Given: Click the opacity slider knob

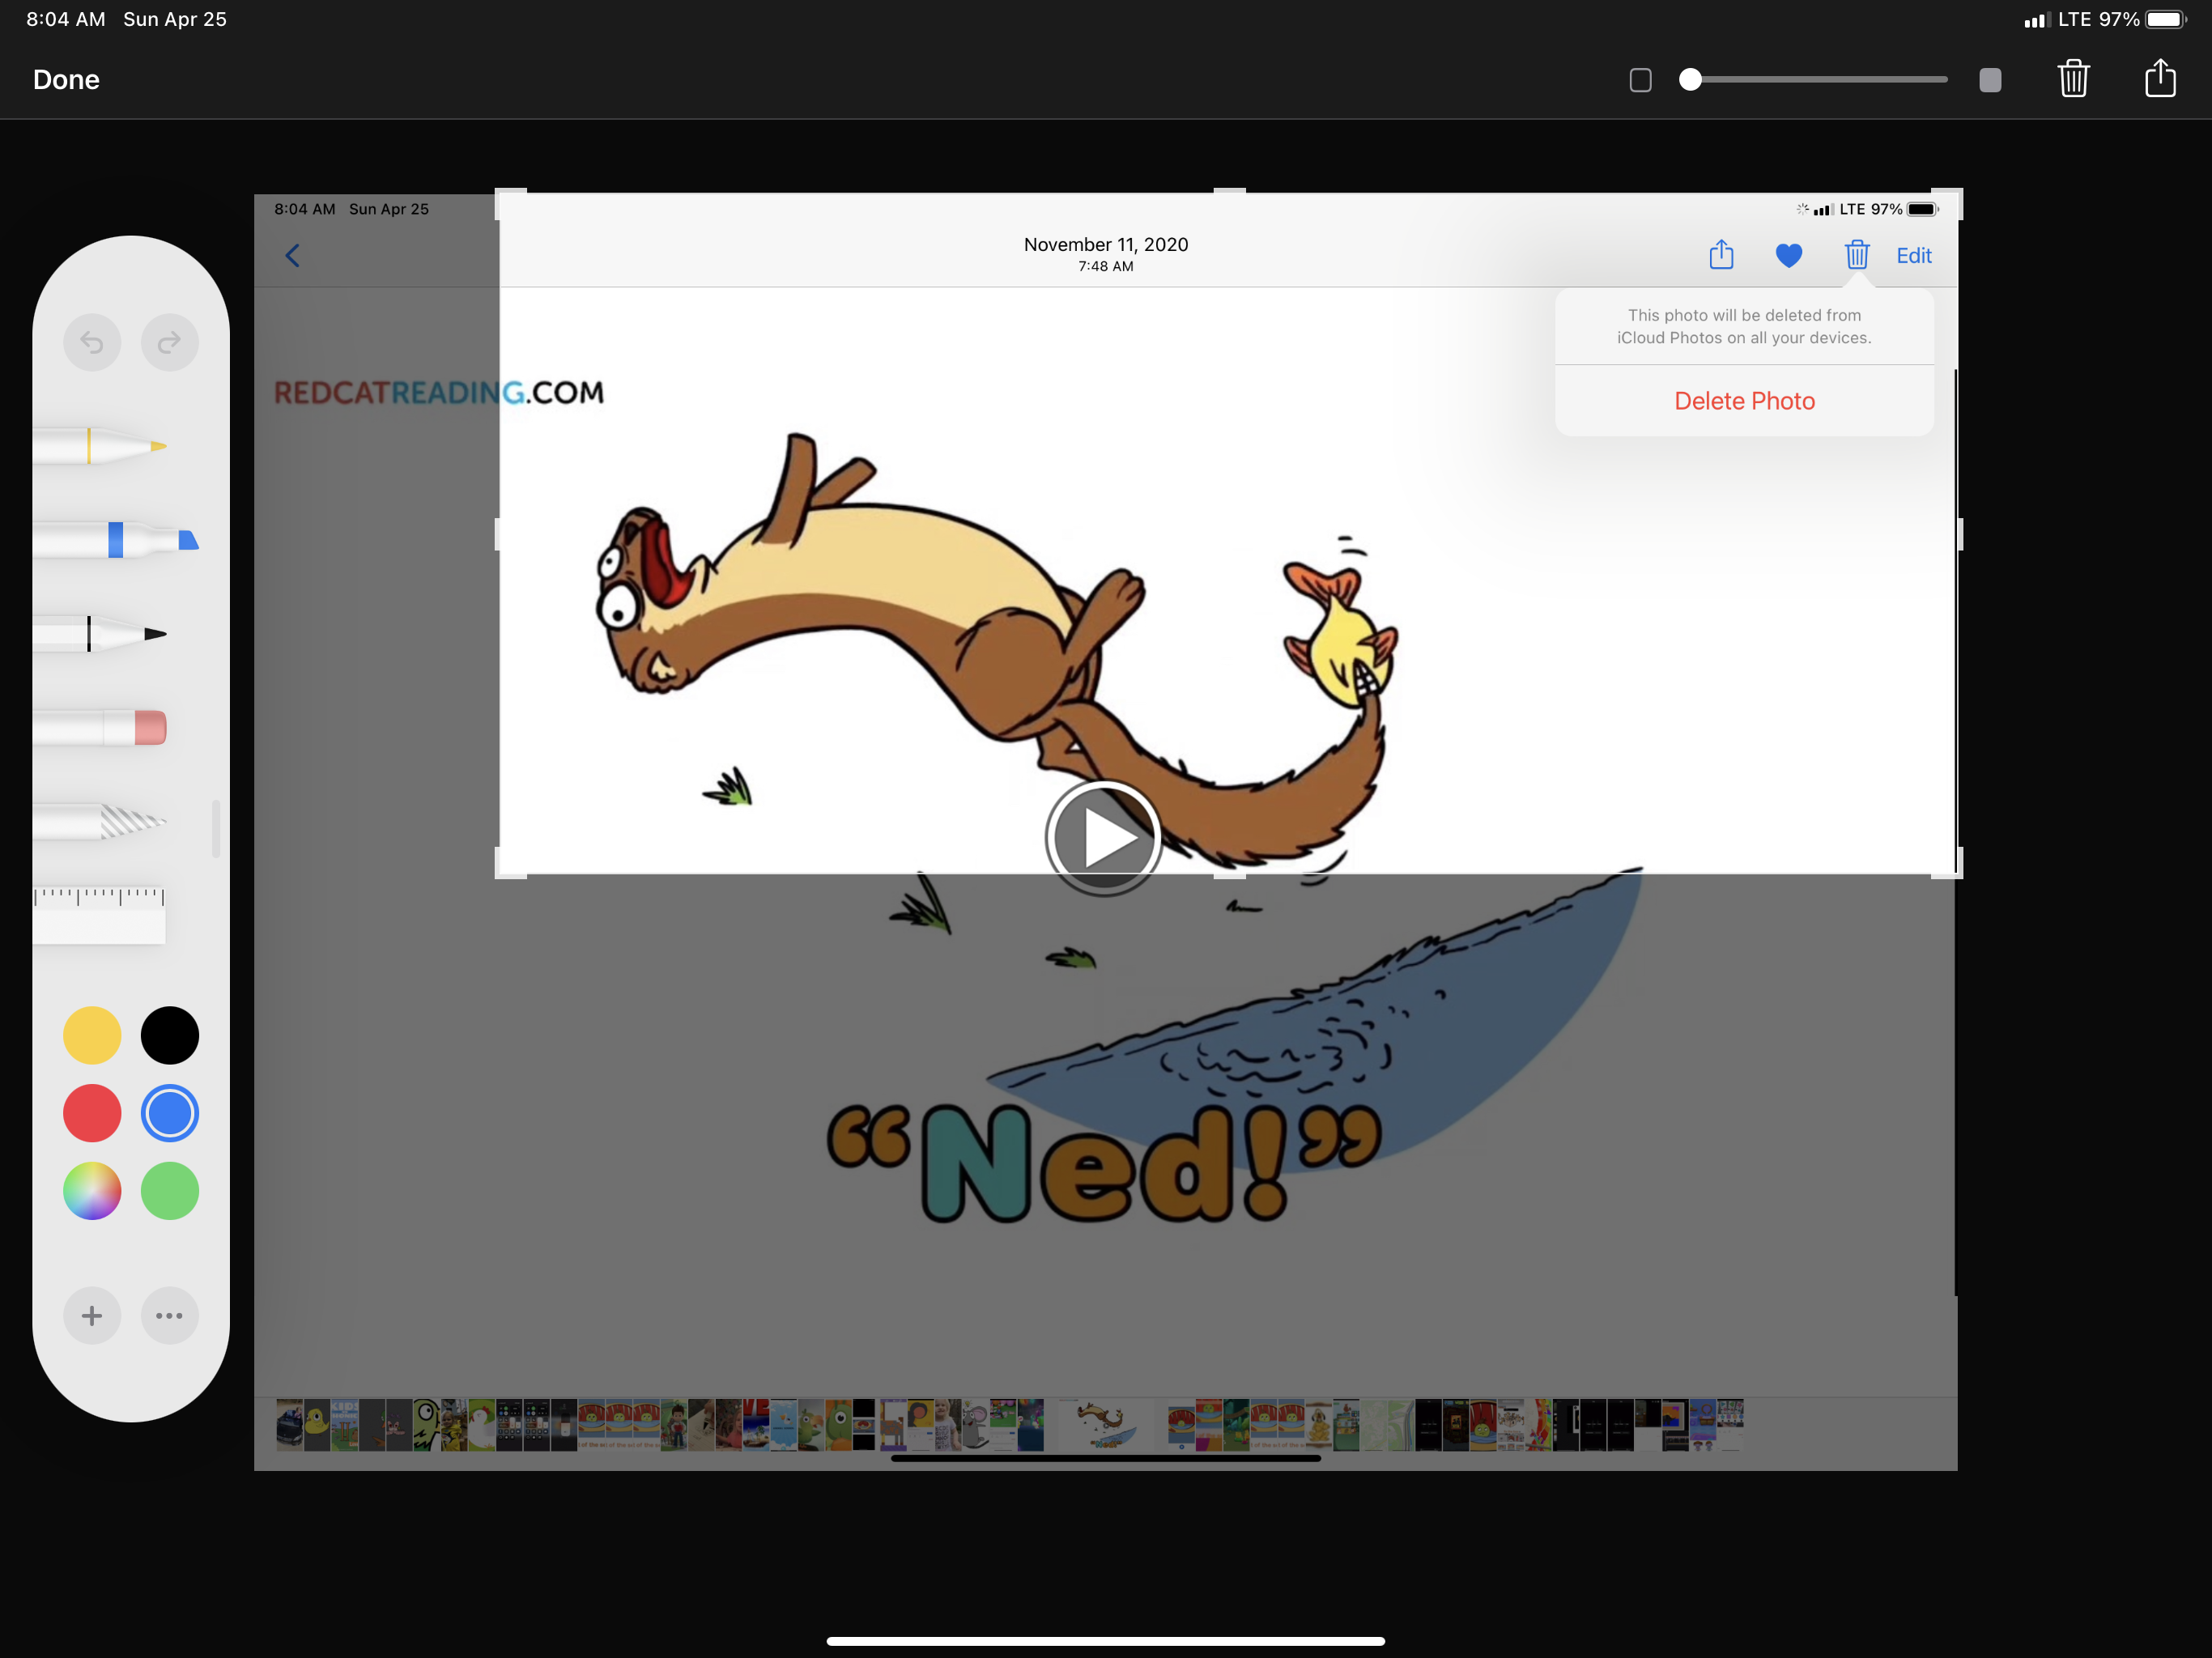Looking at the screenshot, I should [x=1690, y=80].
